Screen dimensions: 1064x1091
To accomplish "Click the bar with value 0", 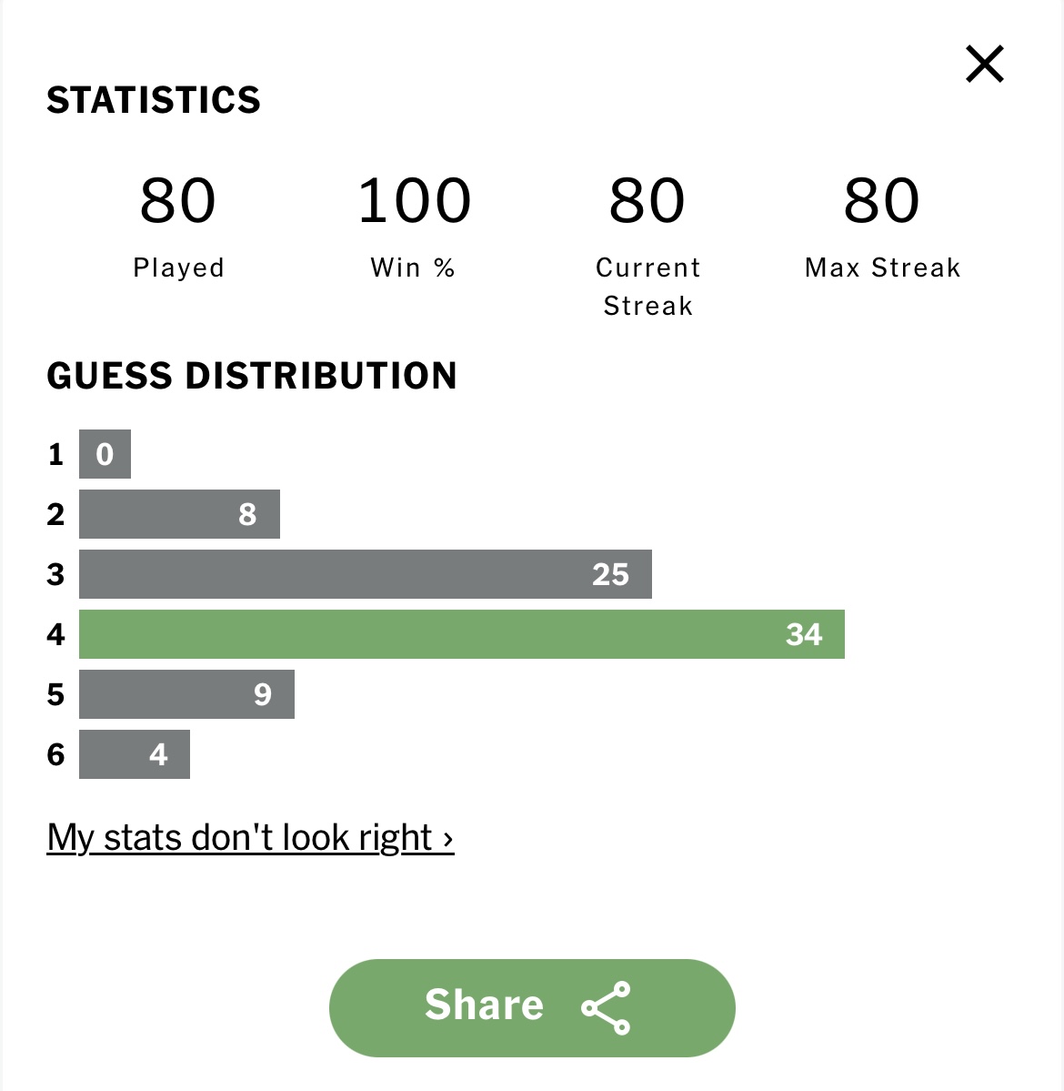I will pyautogui.click(x=105, y=454).
